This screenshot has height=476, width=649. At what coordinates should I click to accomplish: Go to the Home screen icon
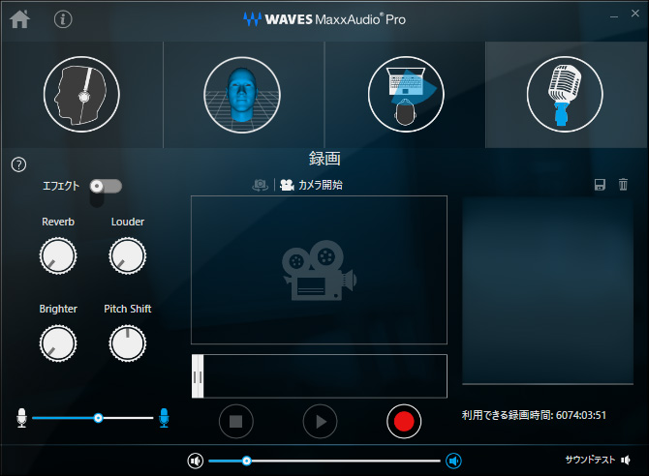(x=19, y=18)
